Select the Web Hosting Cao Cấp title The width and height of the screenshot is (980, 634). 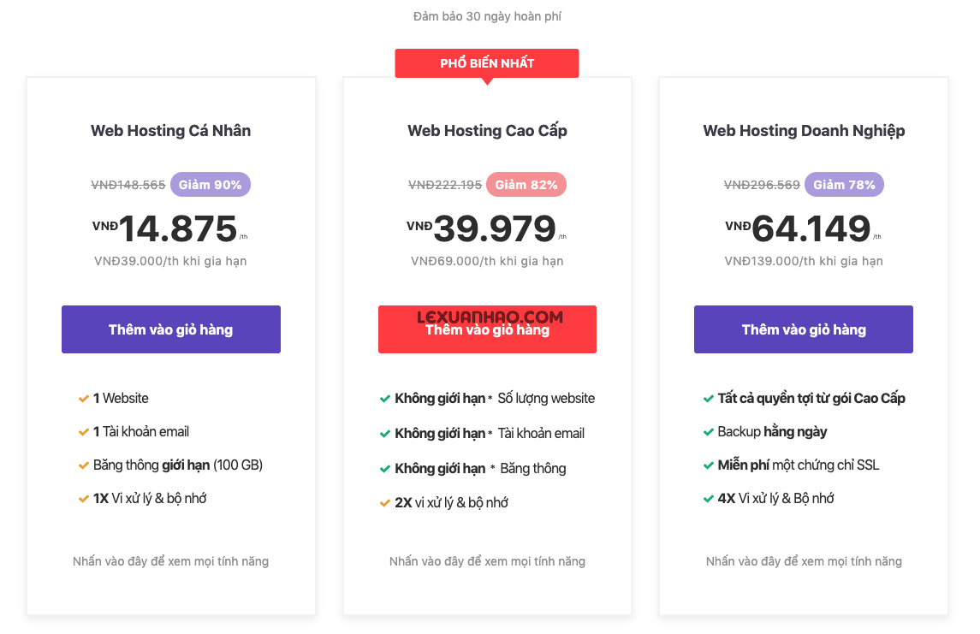487,131
